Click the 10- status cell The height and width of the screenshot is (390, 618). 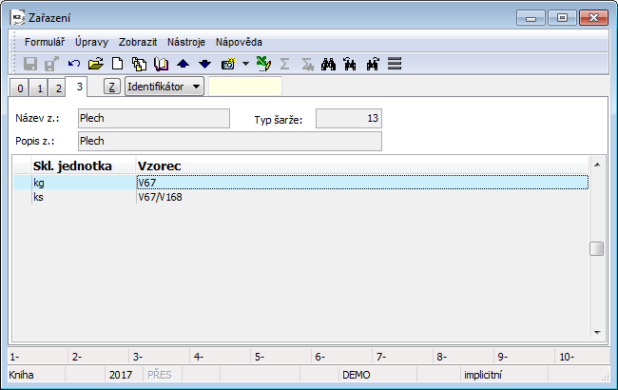coord(583,357)
